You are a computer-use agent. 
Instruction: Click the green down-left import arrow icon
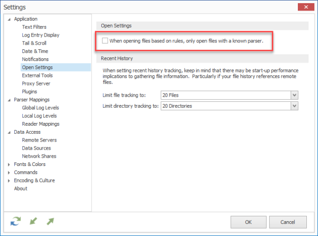coord(33,221)
